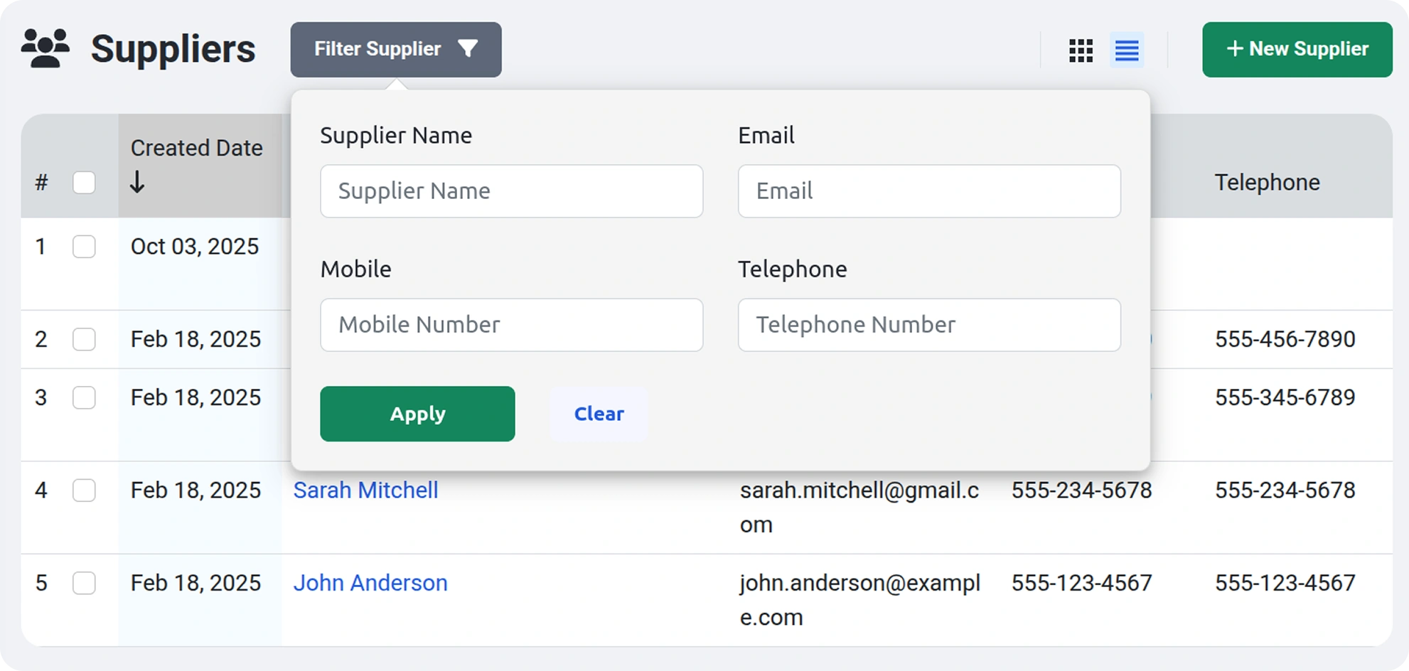
Task: Clear all filter fields
Action: [599, 414]
